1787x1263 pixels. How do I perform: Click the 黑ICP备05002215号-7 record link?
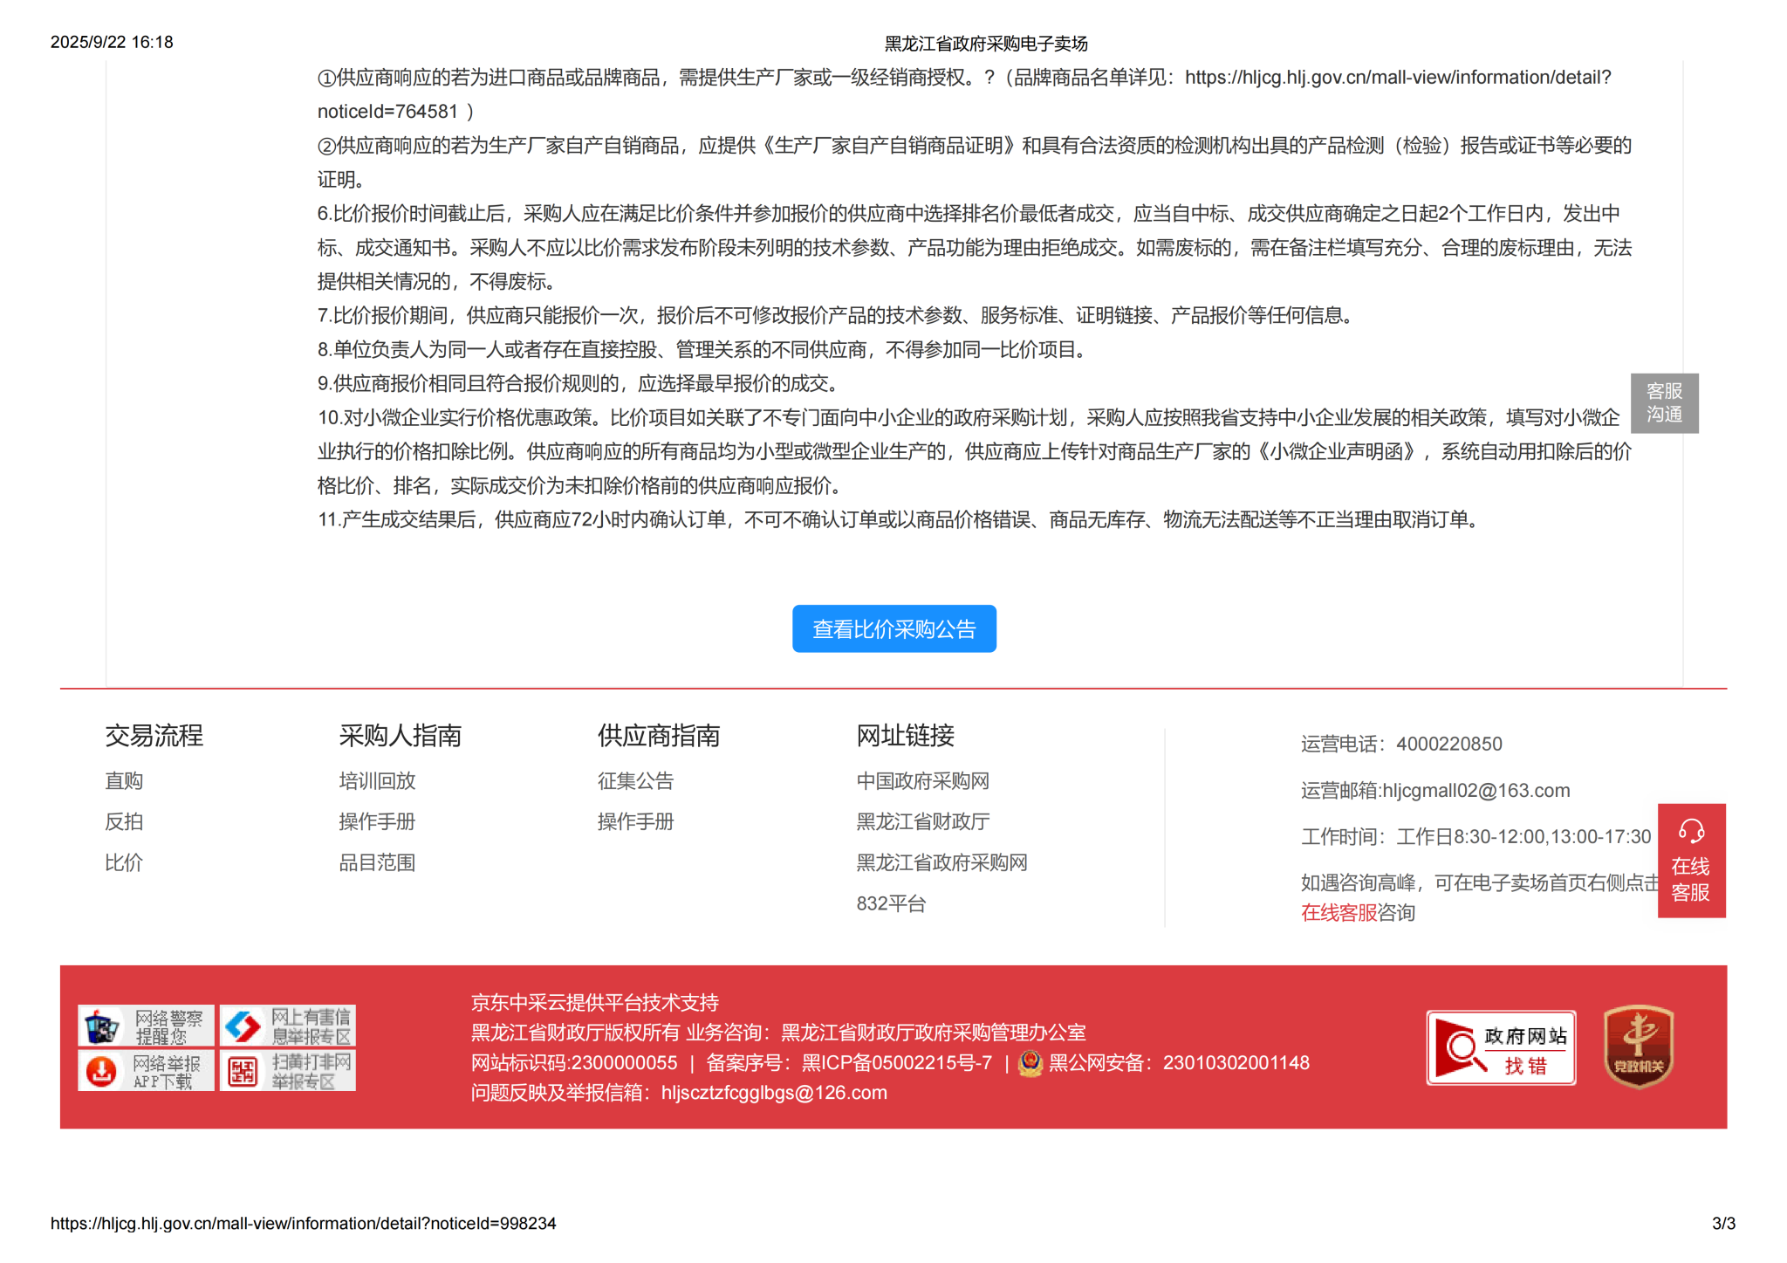896,1062
